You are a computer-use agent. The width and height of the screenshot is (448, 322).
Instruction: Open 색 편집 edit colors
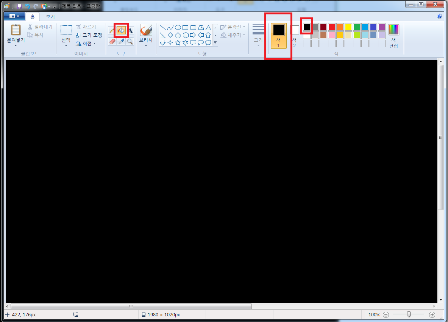point(393,36)
